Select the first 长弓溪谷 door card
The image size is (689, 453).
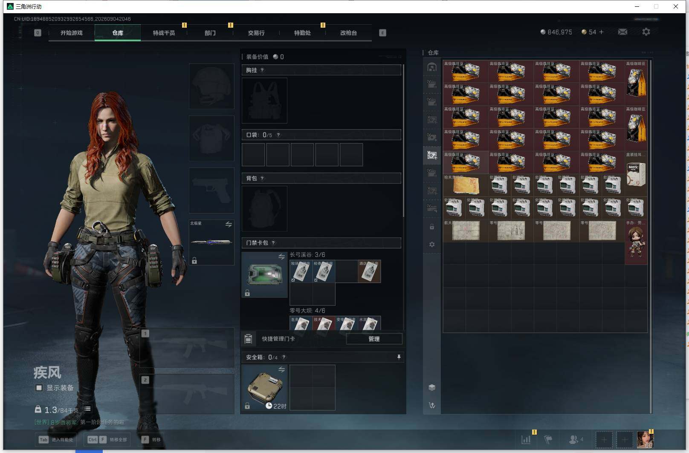point(301,271)
